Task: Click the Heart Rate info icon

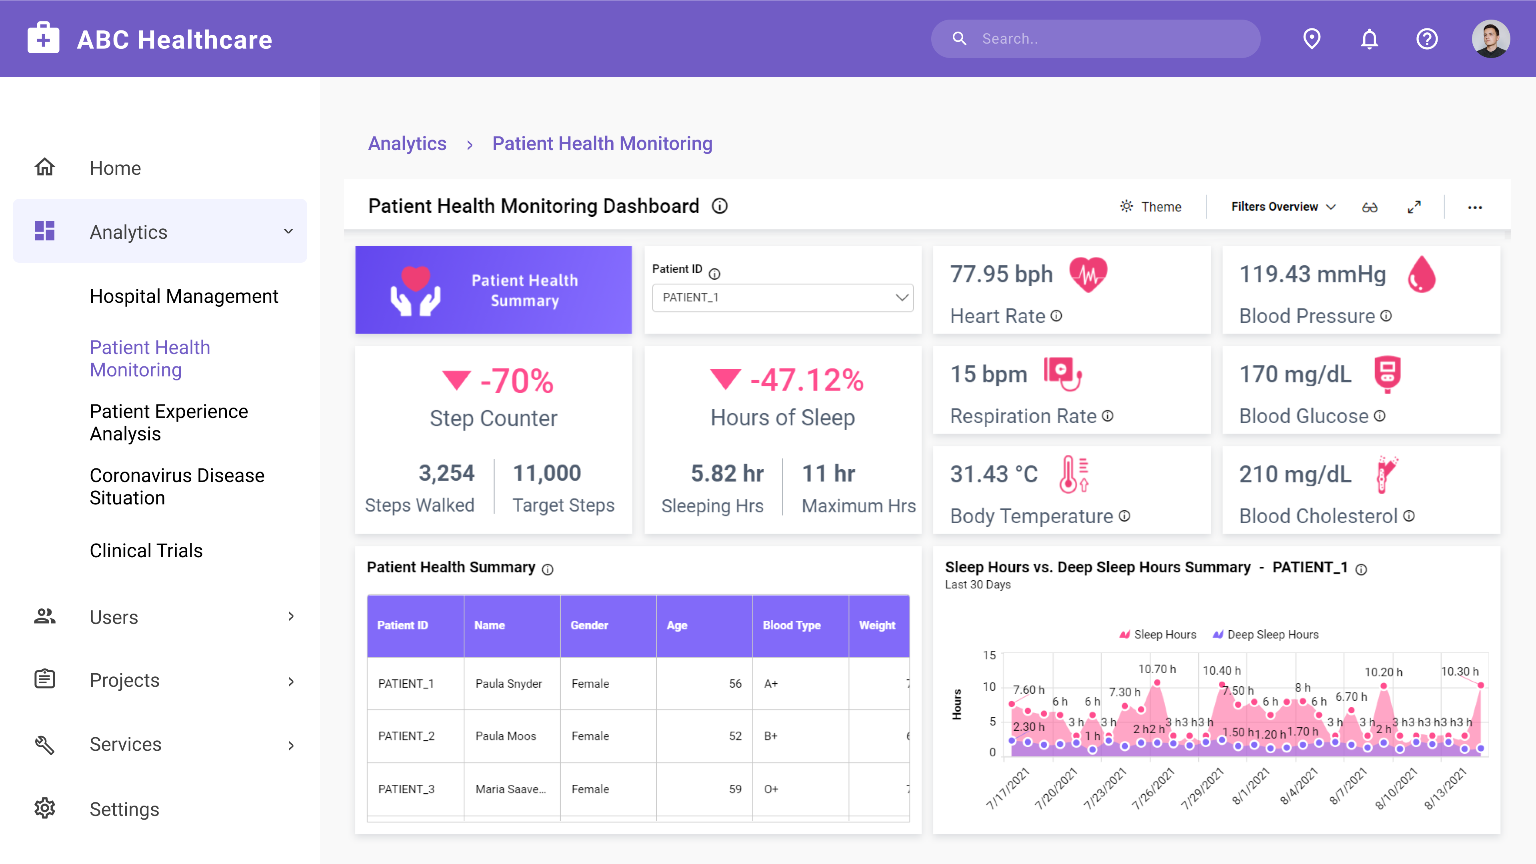Action: click(x=1056, y=316)
